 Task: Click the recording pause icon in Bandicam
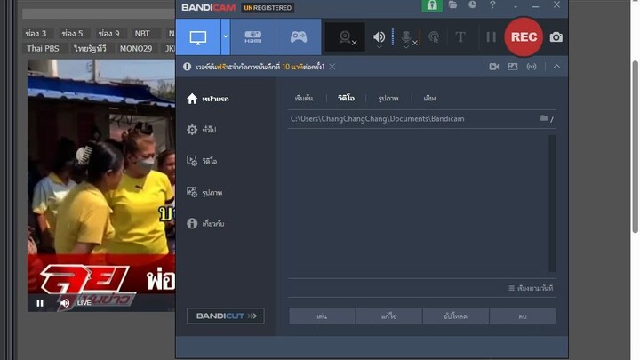pos(491,37)
